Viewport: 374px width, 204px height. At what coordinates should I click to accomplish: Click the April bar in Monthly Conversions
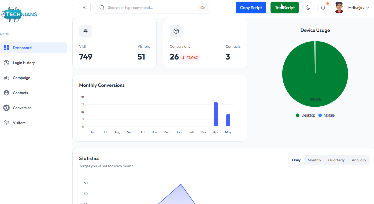[x=216, y=114]
